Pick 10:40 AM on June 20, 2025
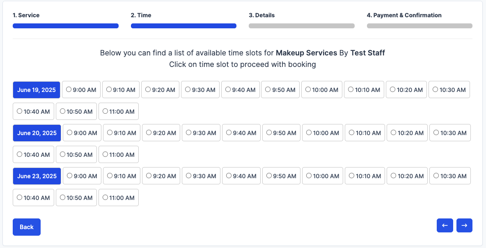Screen dimensions: 486x248 (33, 154)
